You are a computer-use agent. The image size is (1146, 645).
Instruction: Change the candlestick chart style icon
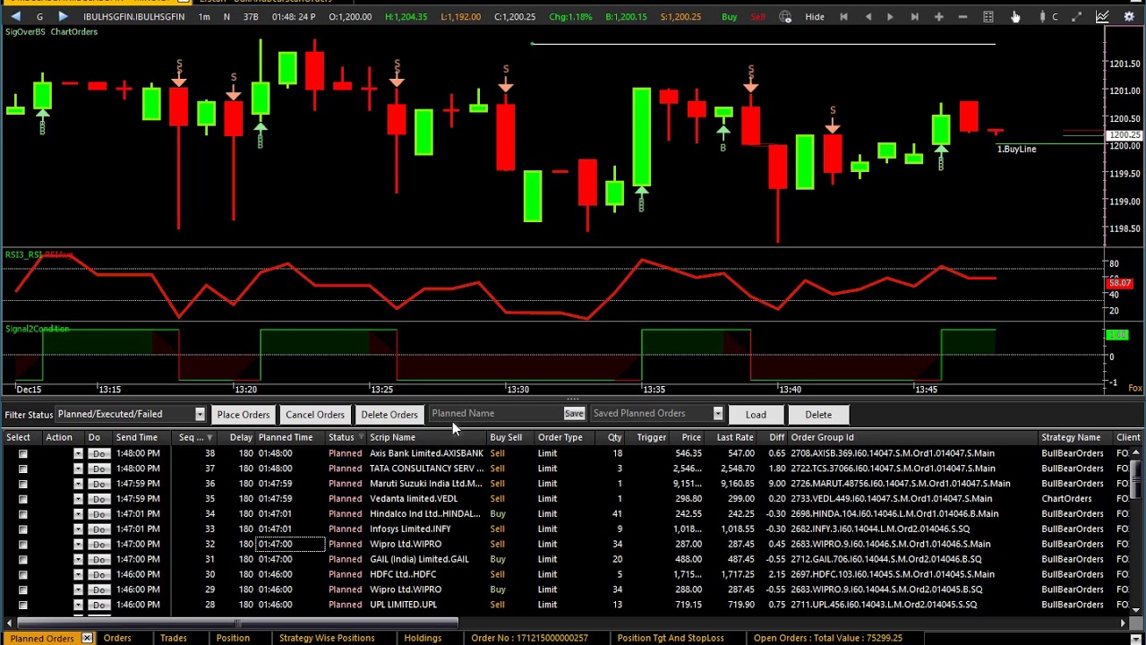pyautogui.click(x=1042, y=17)
